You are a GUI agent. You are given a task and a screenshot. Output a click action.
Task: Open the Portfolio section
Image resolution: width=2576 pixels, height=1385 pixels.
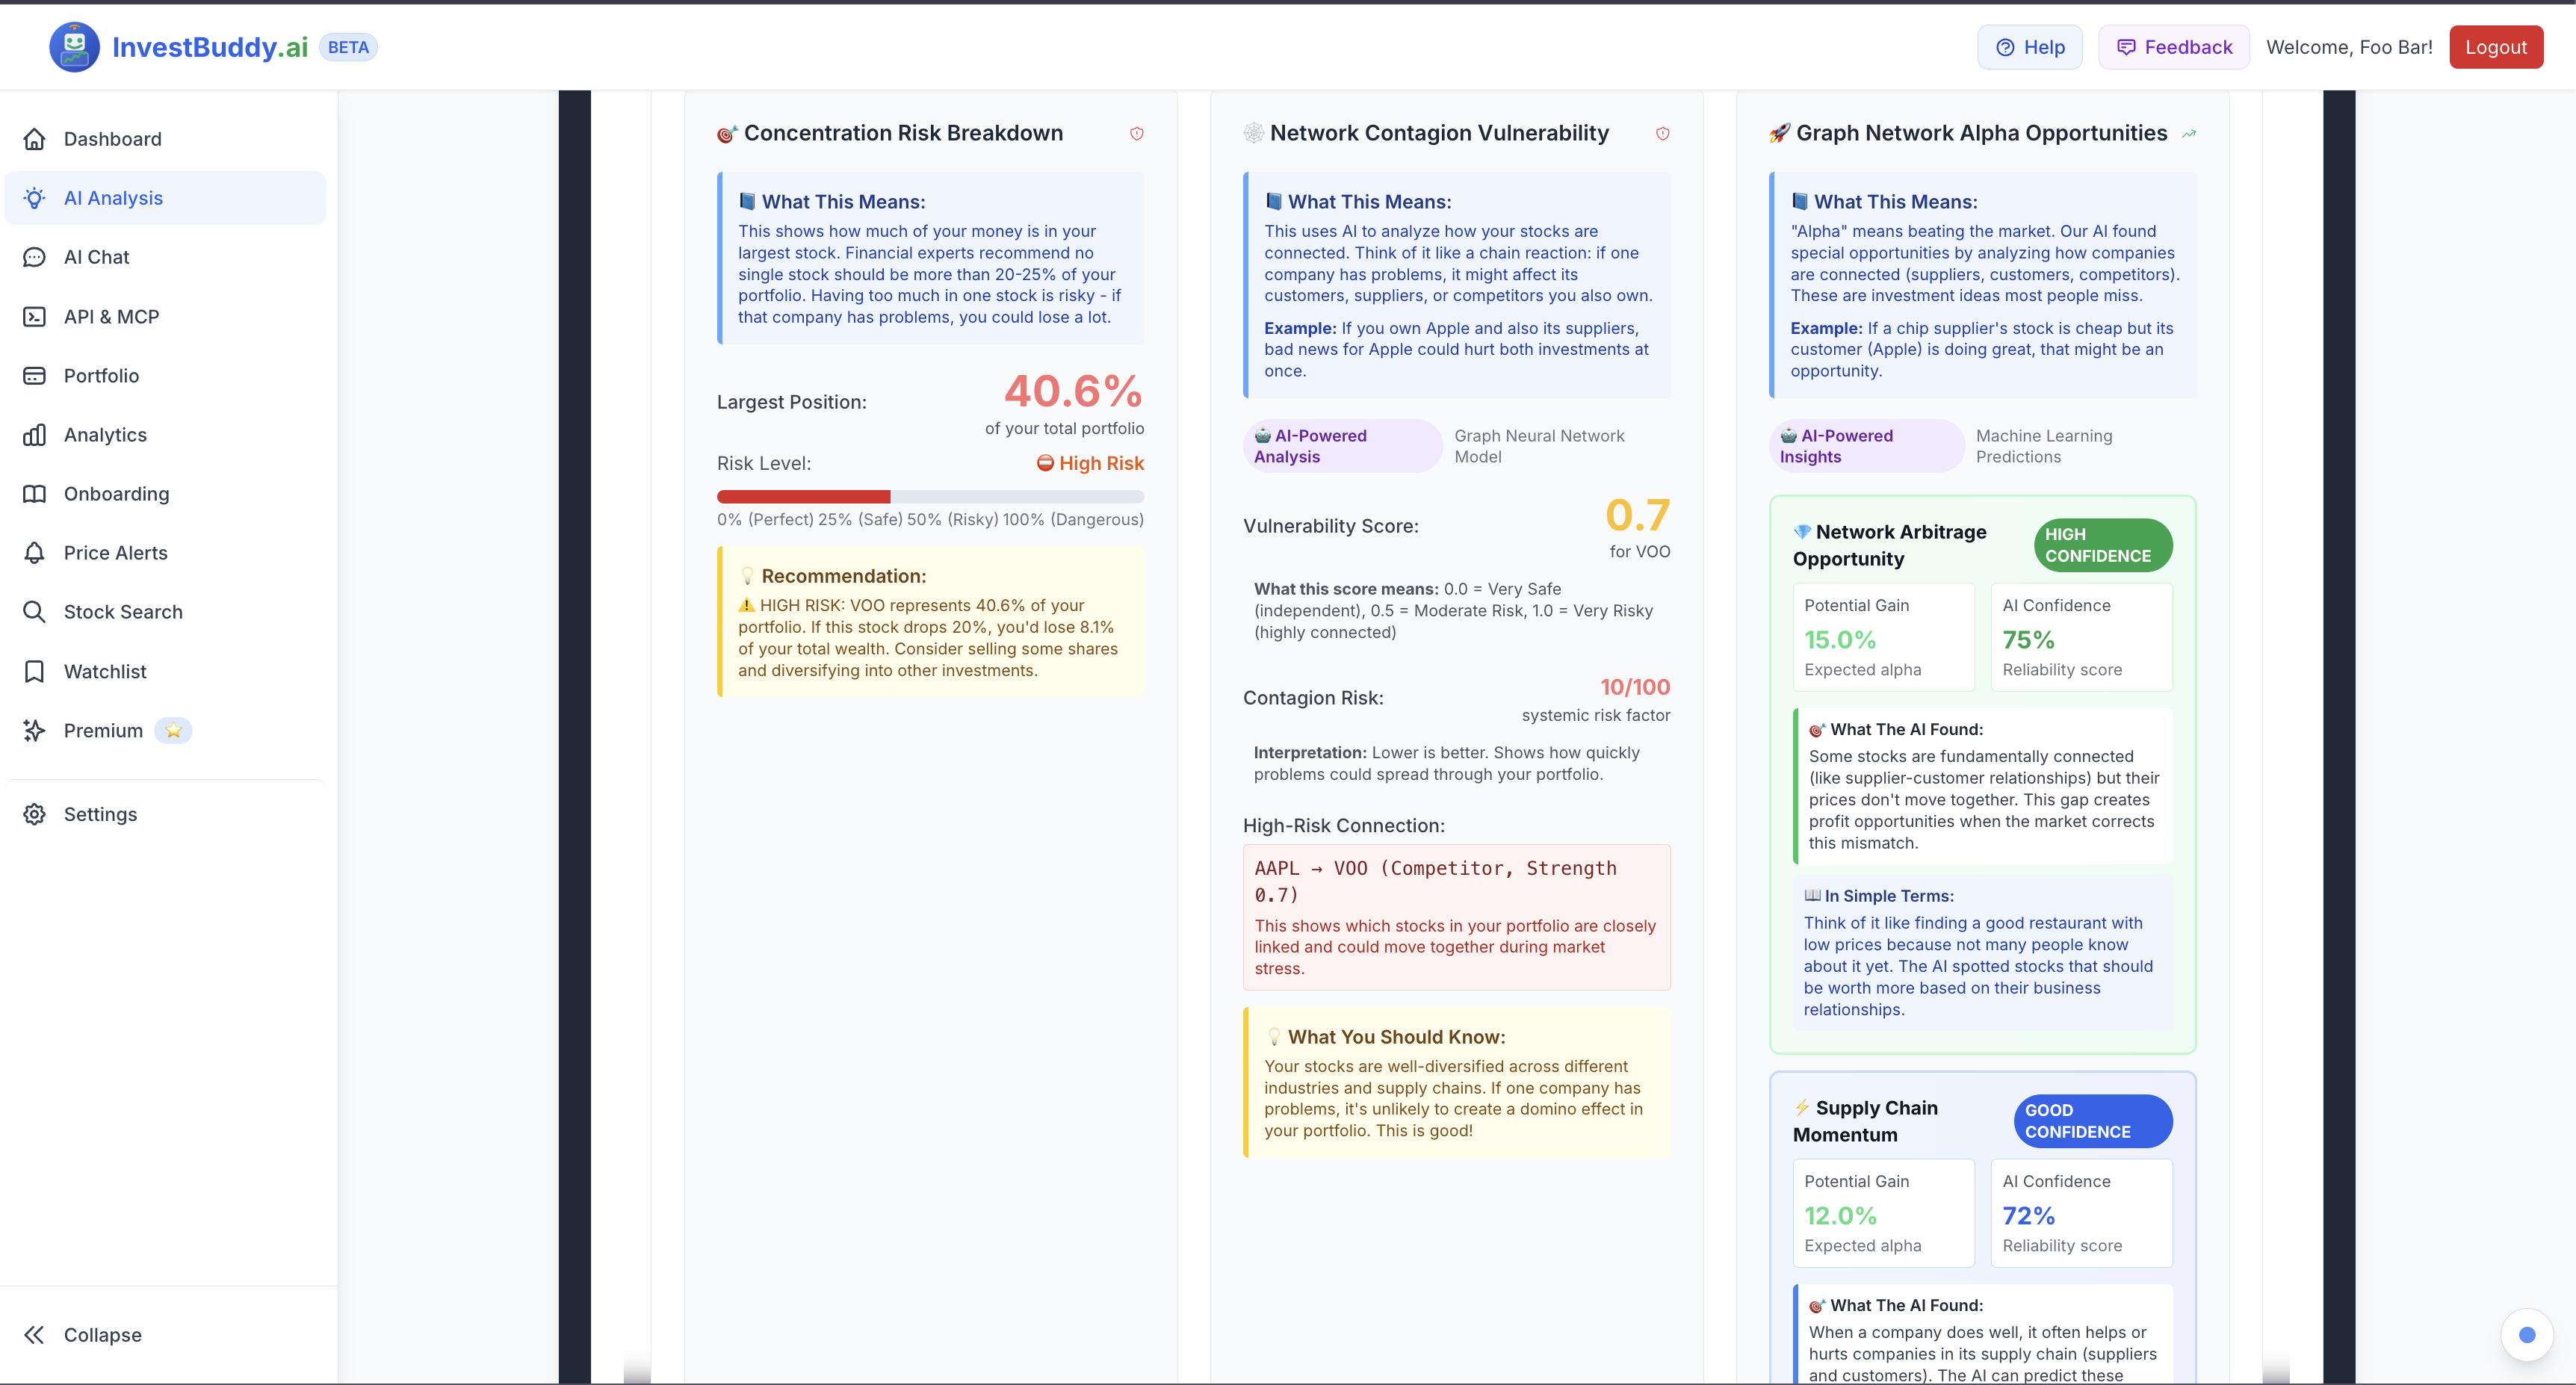click(x=100, y=375)
